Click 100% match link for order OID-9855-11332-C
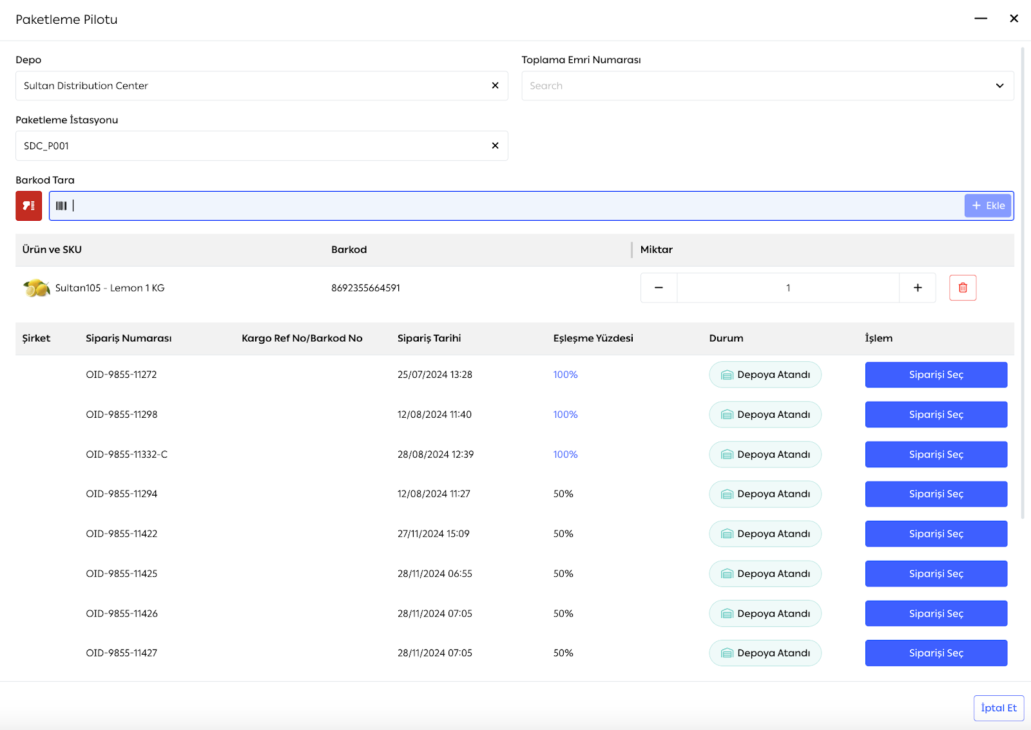Viewport: 1031px width, 730px height. [x=565, y=454]
